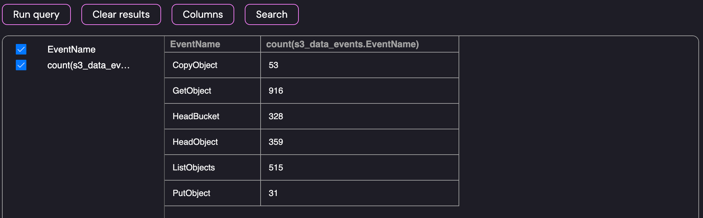Click the EventName column header
Viewport: 703px width, 218px height.
195,44
